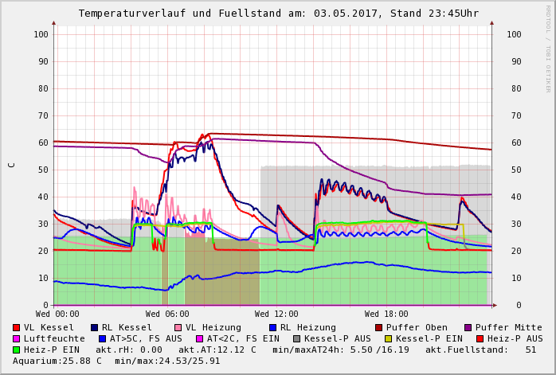Screen dimensions: 556x375
Task: Click the magenta Luftfeuchte legend swatch
Action: point(17,338)
